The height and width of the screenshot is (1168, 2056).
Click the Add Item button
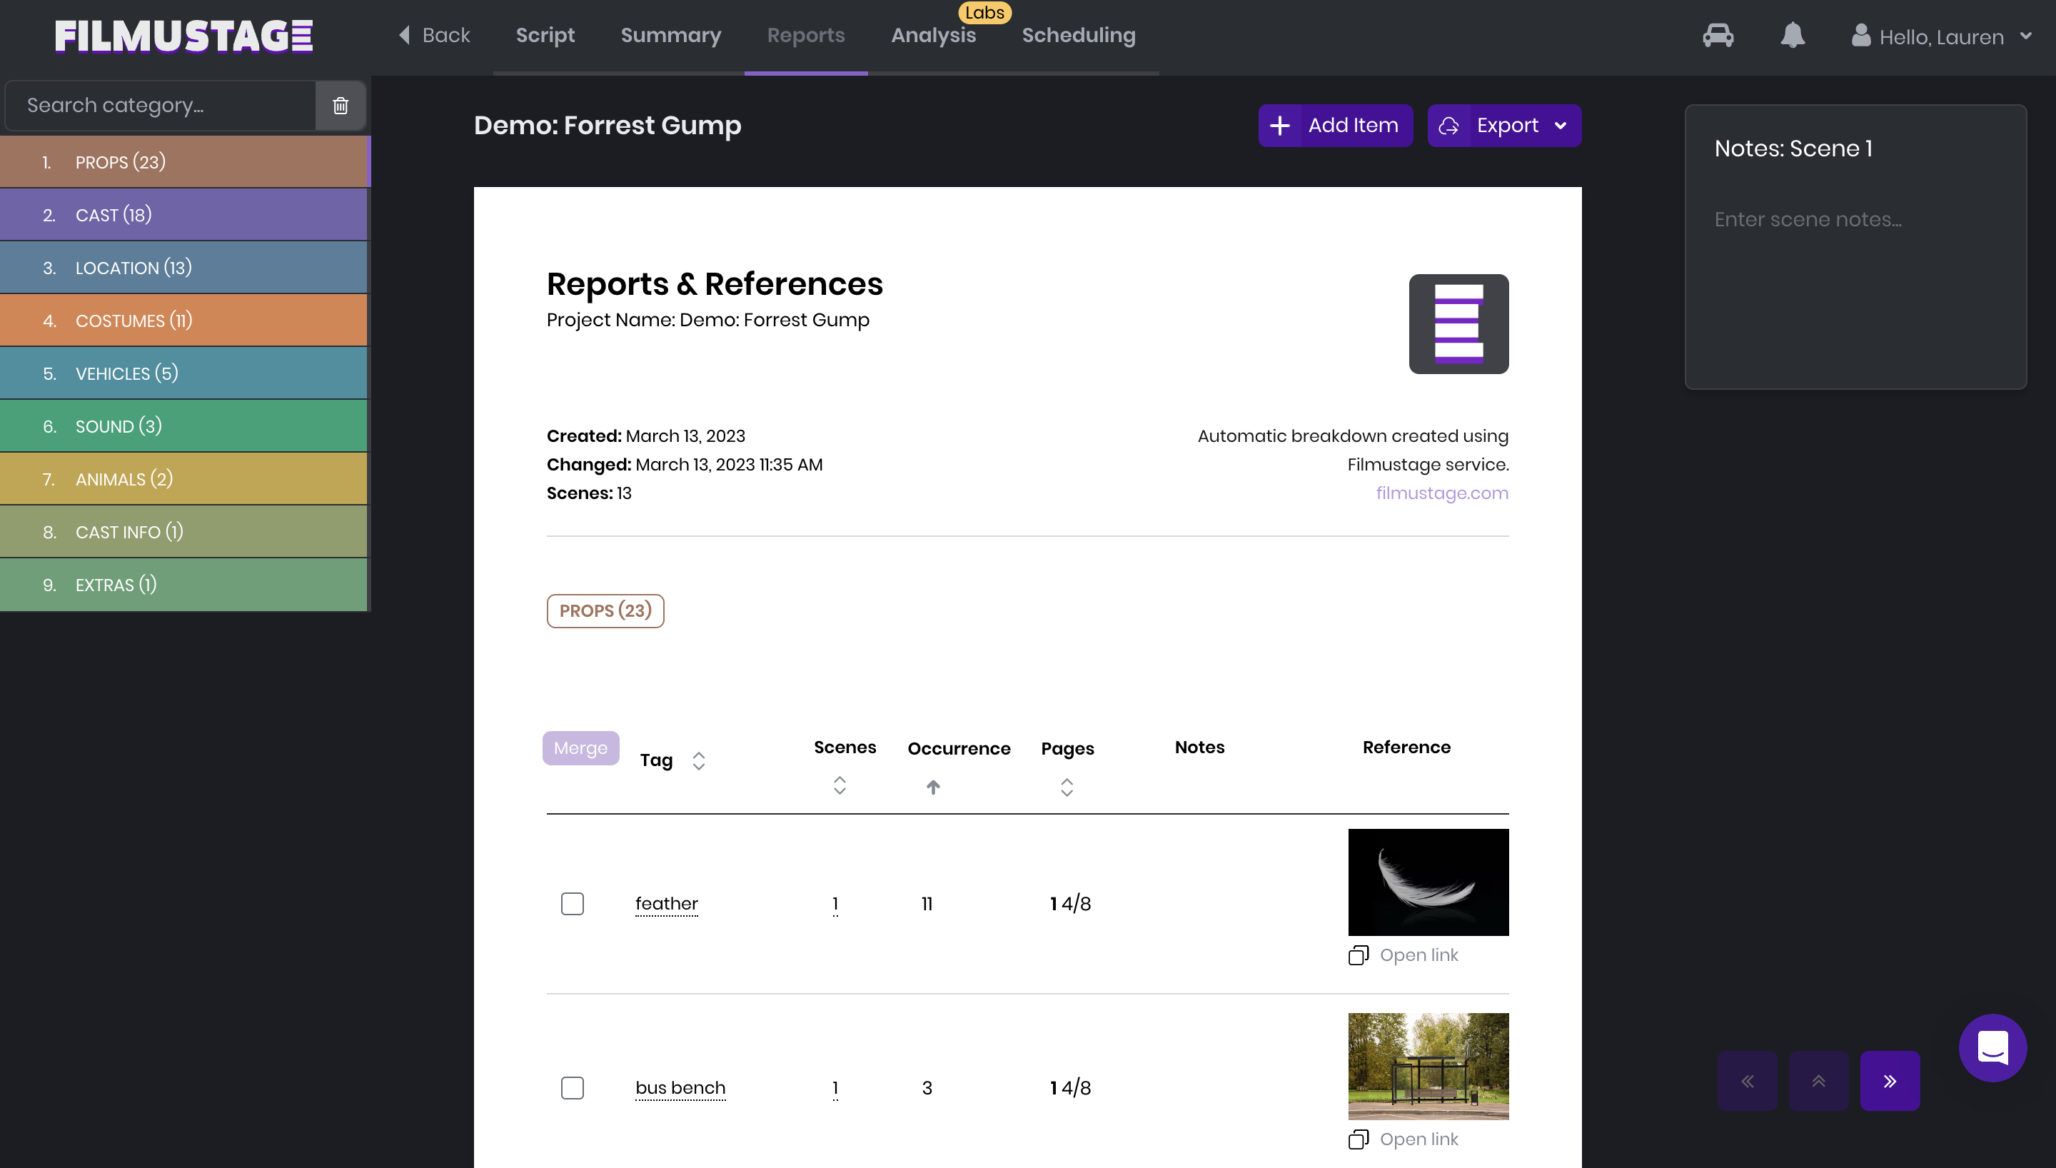point(1335,125)
